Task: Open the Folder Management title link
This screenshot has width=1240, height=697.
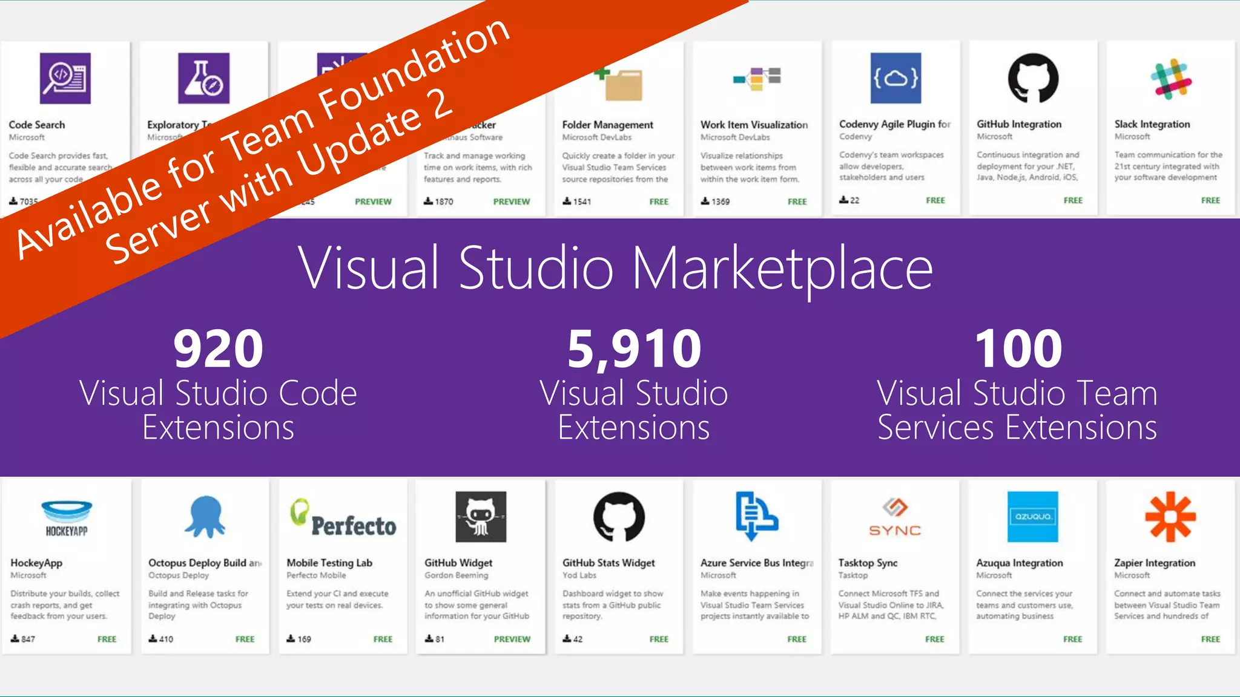Action: click(x=608, y=125)
